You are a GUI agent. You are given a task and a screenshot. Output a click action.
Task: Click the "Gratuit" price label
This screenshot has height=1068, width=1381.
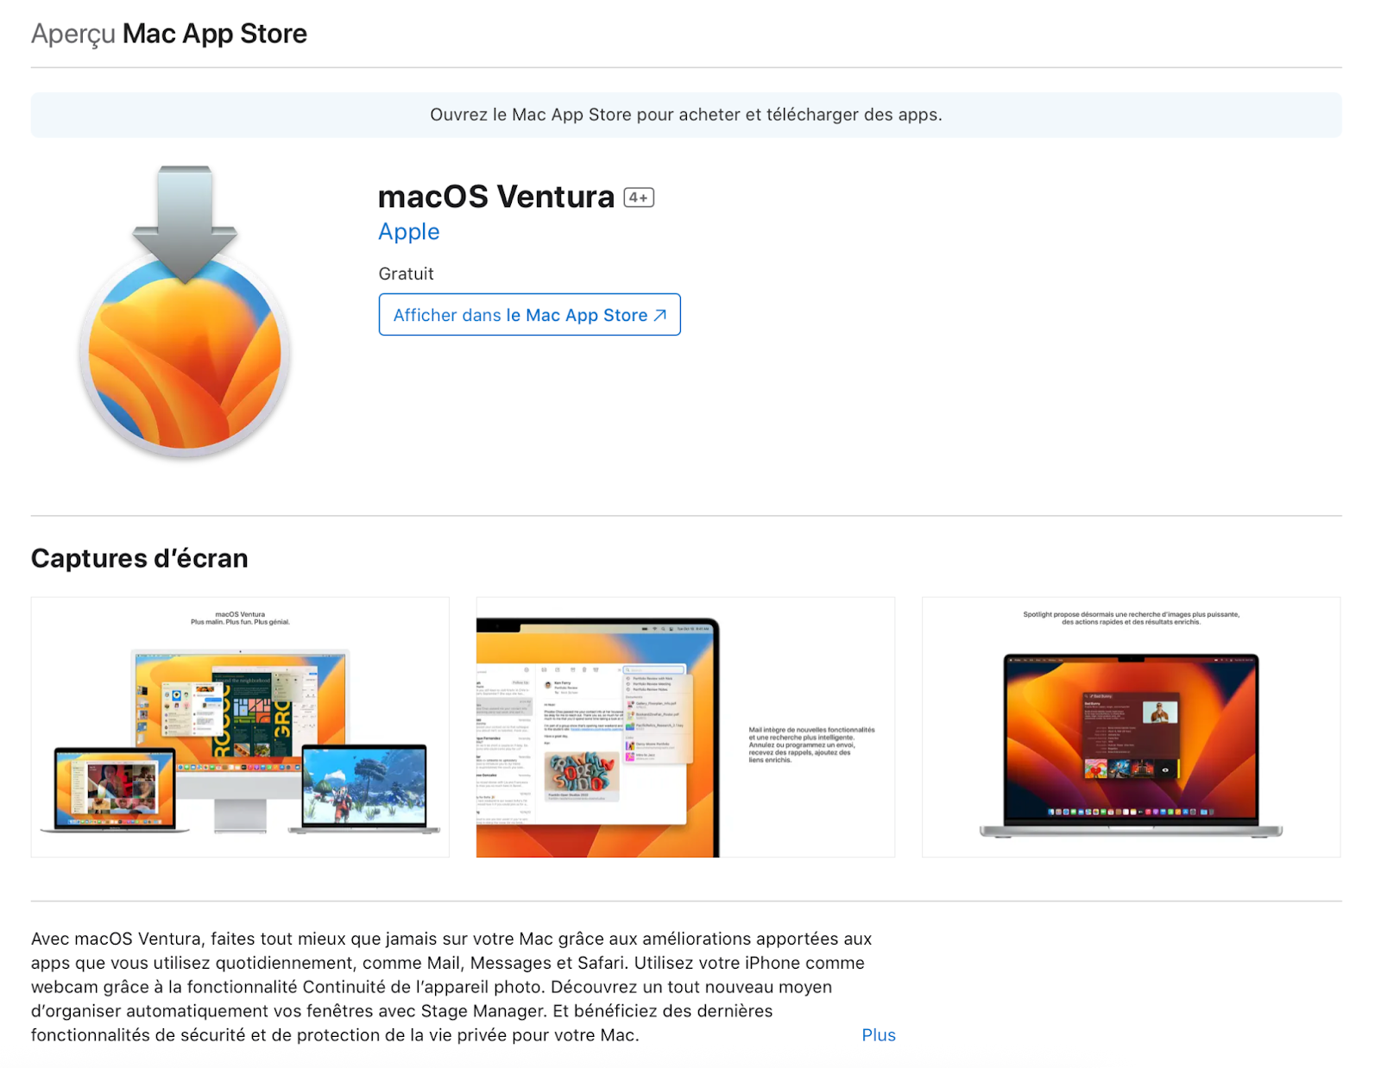click(x=405, y=273)
